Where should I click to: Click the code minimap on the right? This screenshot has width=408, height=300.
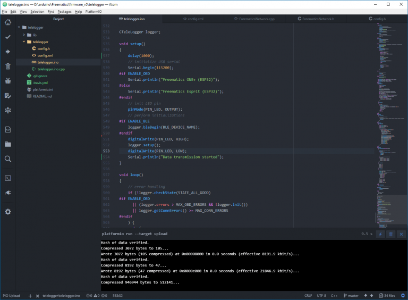pyautogui.click(x=388, y=106)
